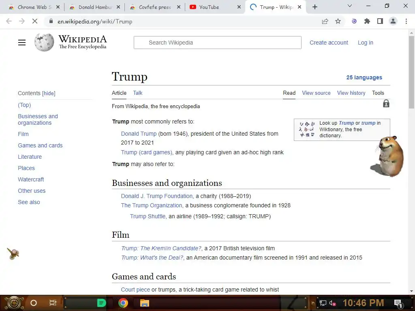415x311 pixels.
Task: Close the Covfefe press tab
Action: pyautogui.click(x=179, y=7)
